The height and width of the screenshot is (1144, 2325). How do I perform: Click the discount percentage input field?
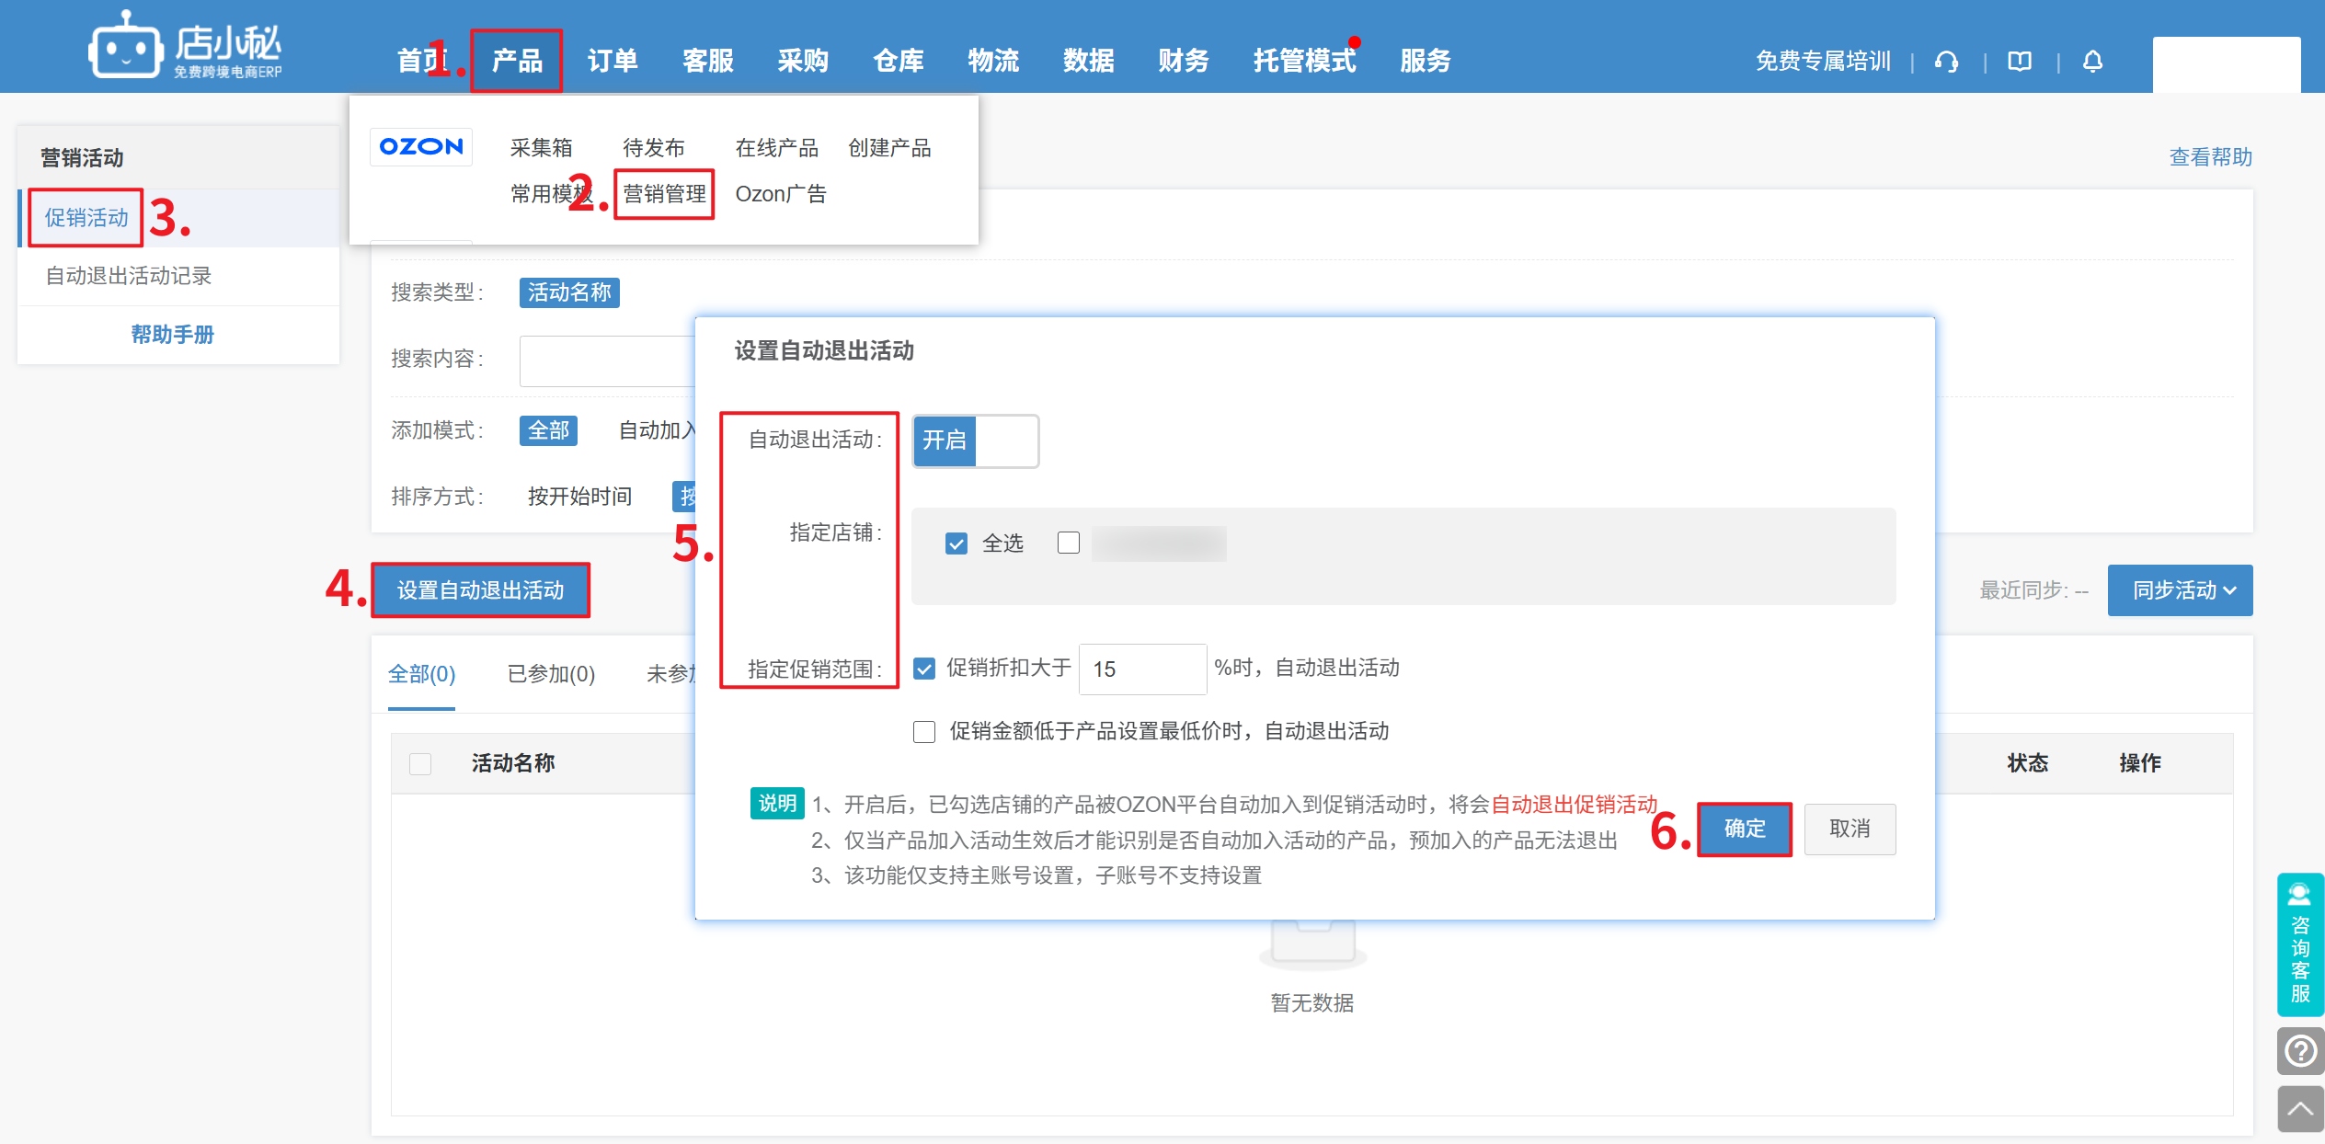[1141, 669]
